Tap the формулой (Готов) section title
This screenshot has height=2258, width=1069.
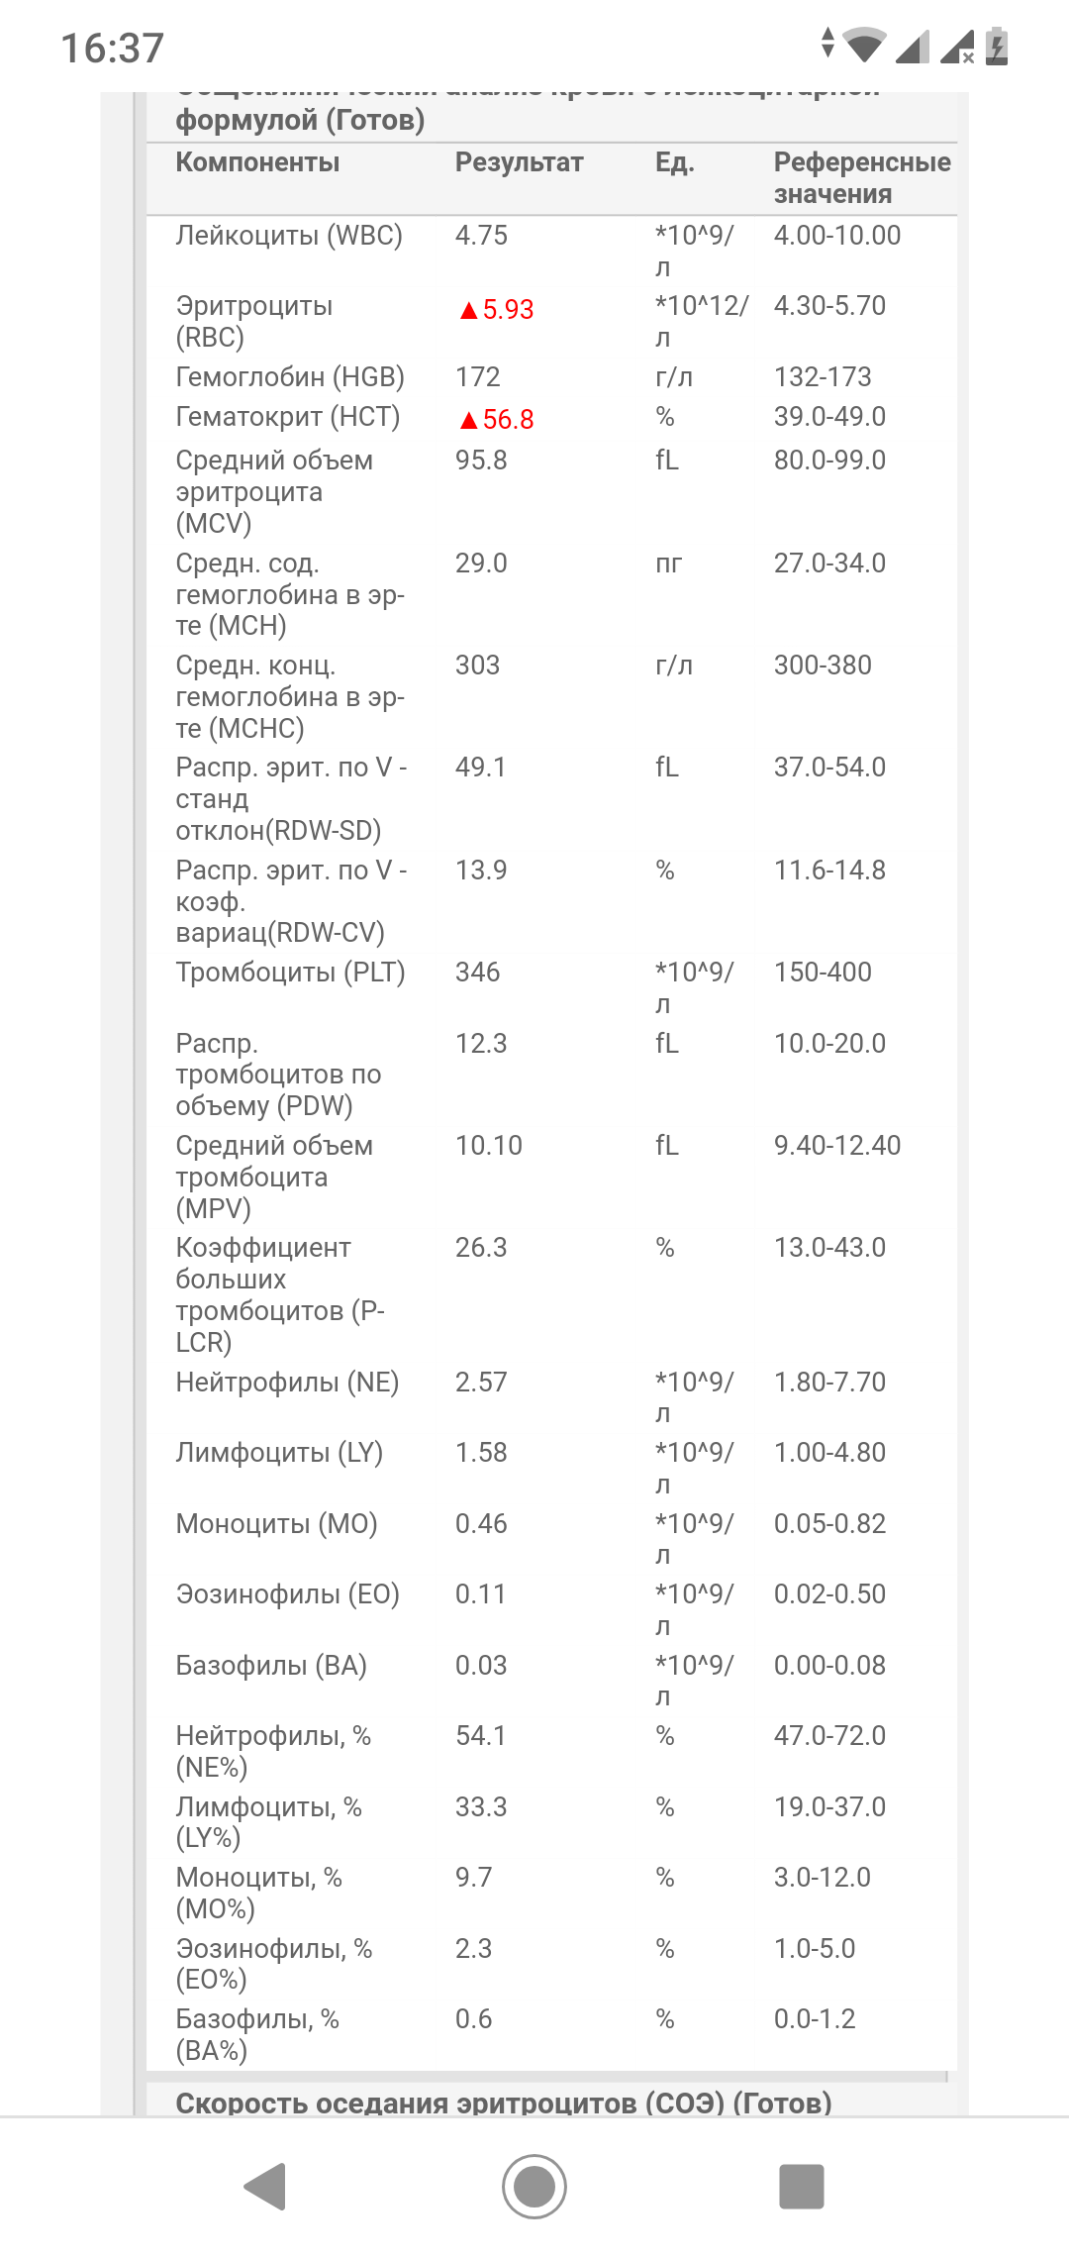click(300, 120)
